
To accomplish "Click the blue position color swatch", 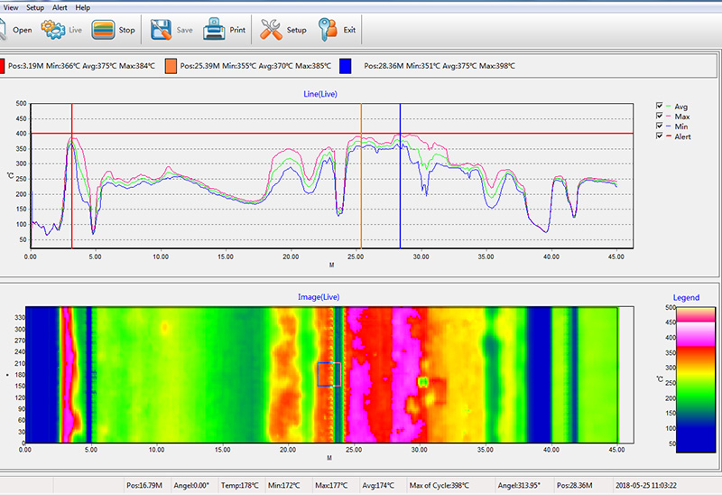I will coord(346,66).
